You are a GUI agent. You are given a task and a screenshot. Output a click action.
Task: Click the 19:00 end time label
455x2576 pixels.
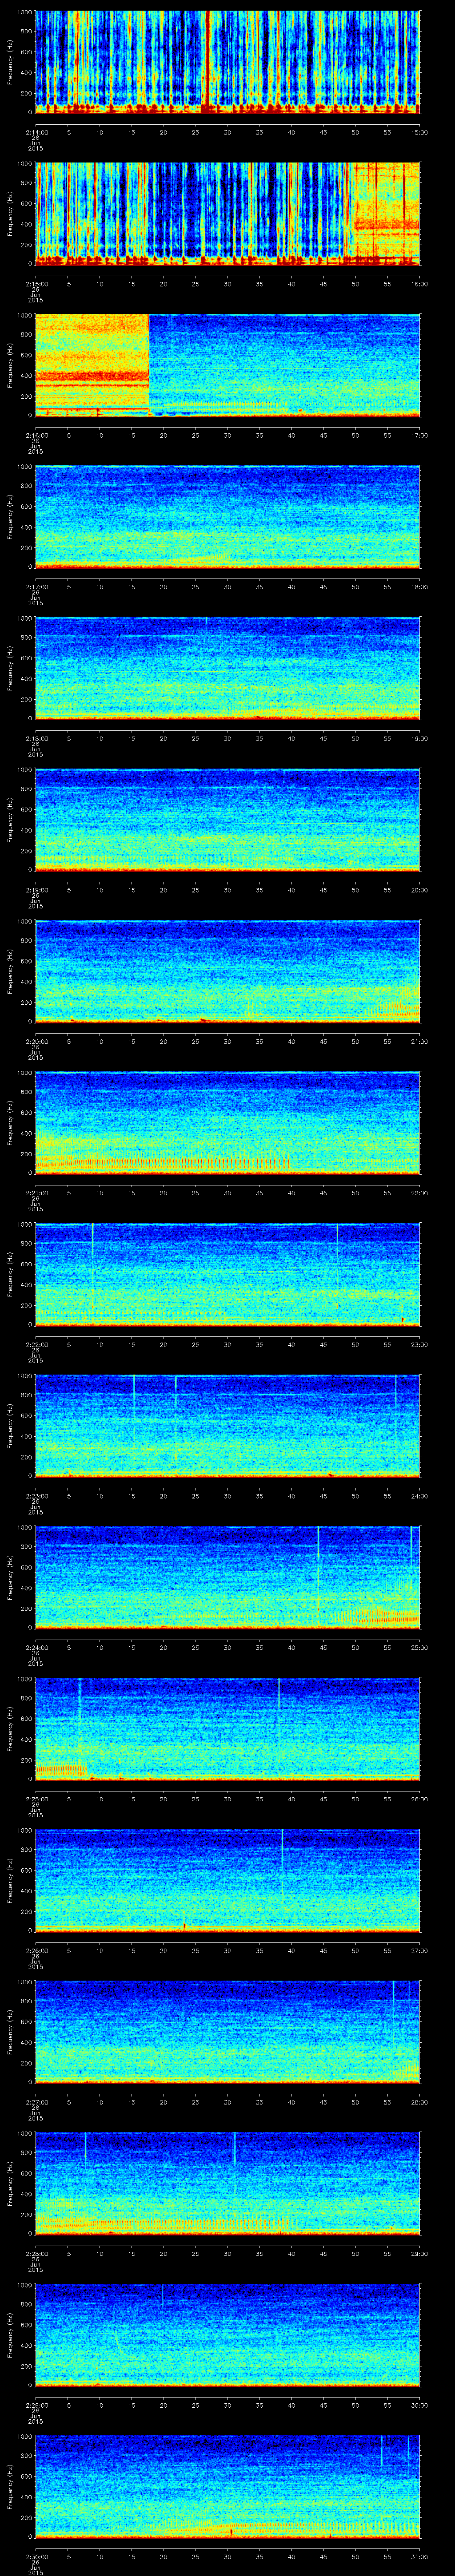pos(420,738)
